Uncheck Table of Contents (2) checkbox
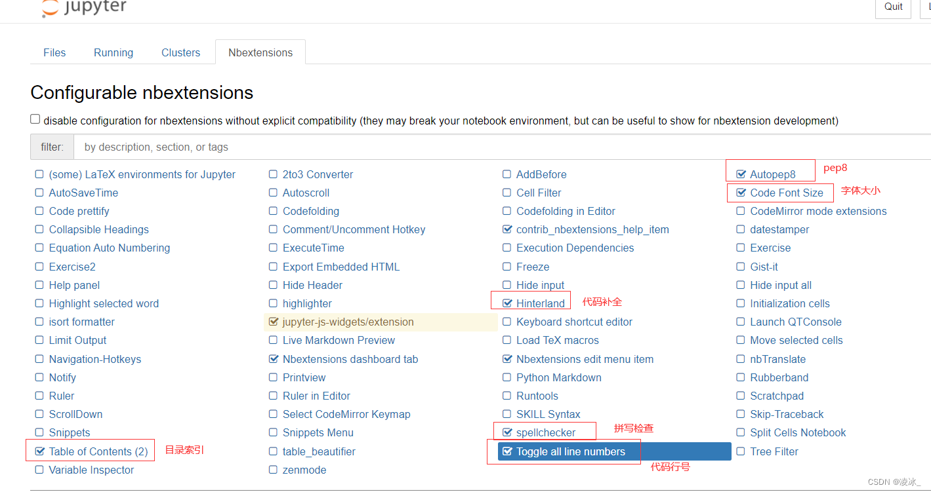931x492 pixels. 39,451
